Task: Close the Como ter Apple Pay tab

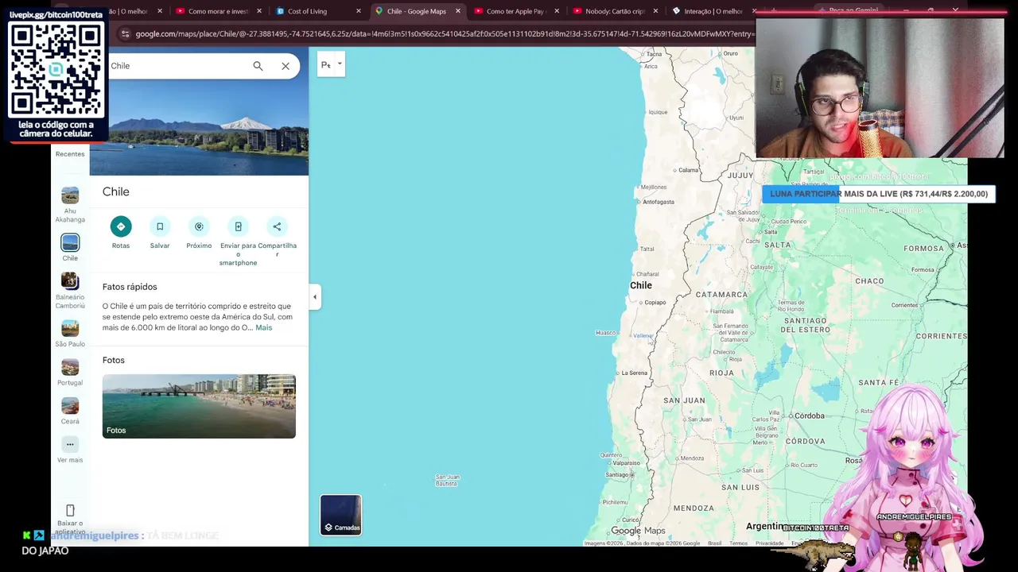Action: coord(557,11)
